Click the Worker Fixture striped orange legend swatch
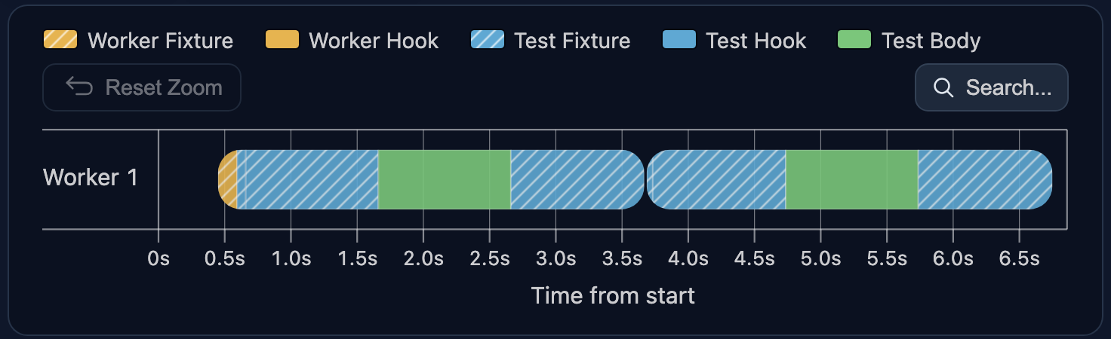 60,40
